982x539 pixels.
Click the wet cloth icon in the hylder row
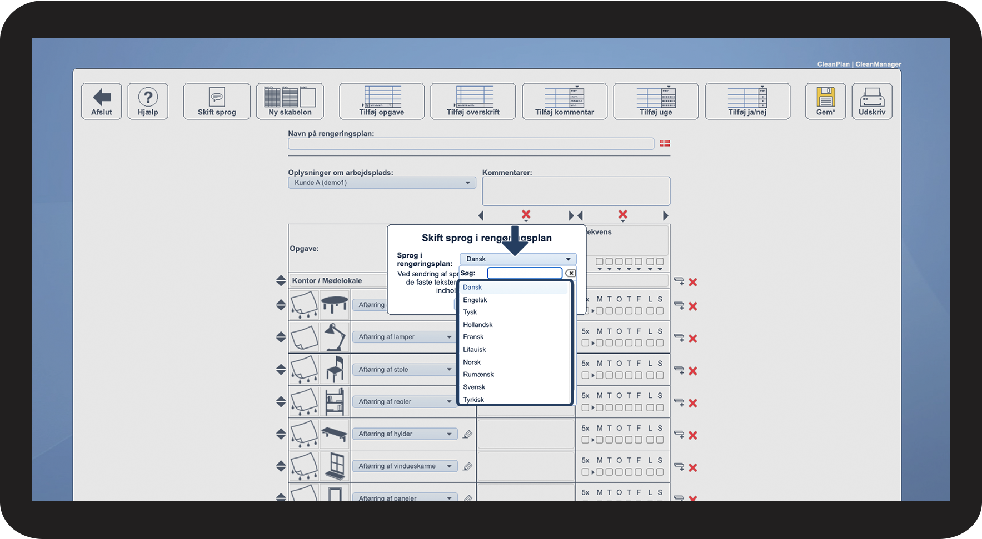pyautogui.click(x=304, y=434)
